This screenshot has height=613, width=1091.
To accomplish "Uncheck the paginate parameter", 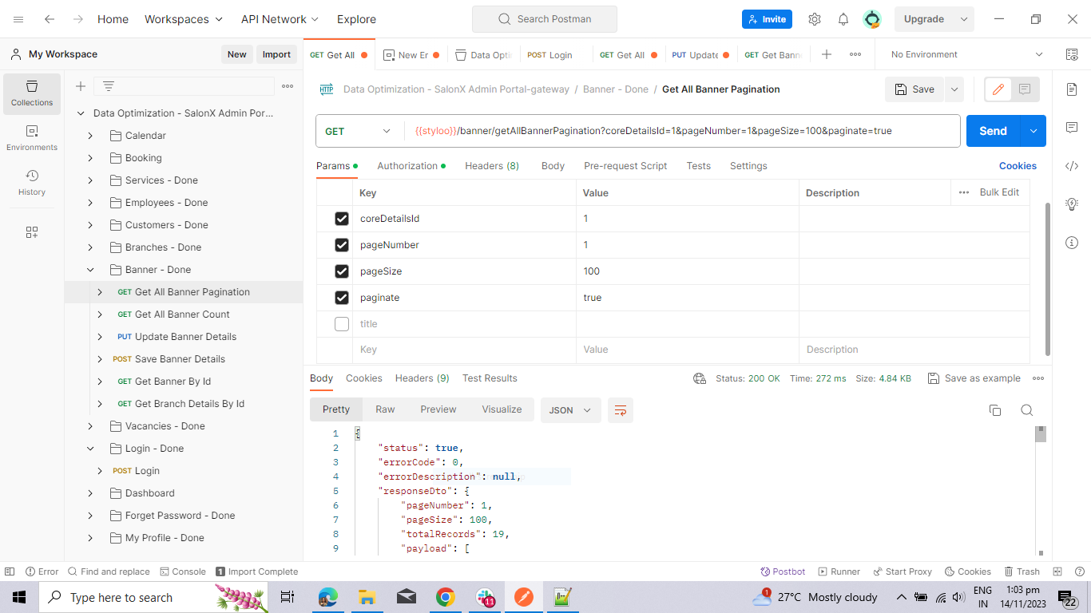I will 342,298.
